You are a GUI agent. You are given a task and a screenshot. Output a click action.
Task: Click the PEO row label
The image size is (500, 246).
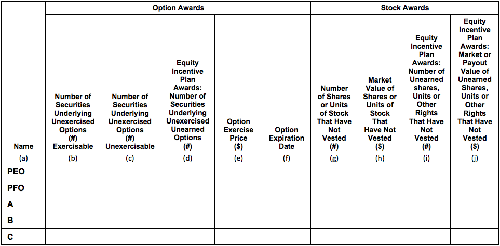[16, 171]
